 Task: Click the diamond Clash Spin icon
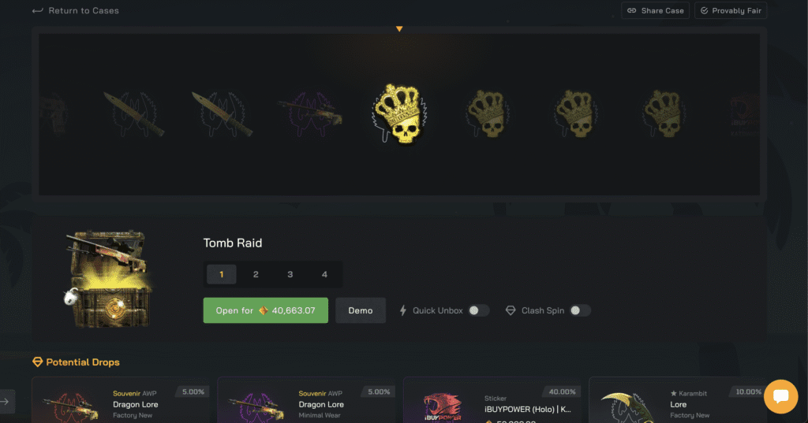(511, 310)
